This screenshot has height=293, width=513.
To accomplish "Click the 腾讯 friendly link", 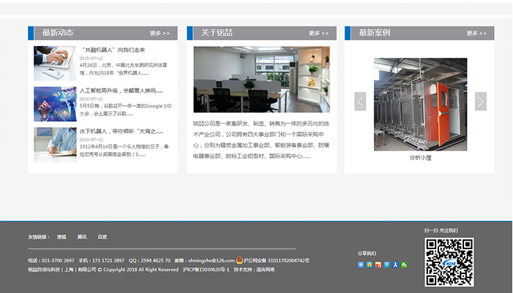I will click(x=82, y=237).
